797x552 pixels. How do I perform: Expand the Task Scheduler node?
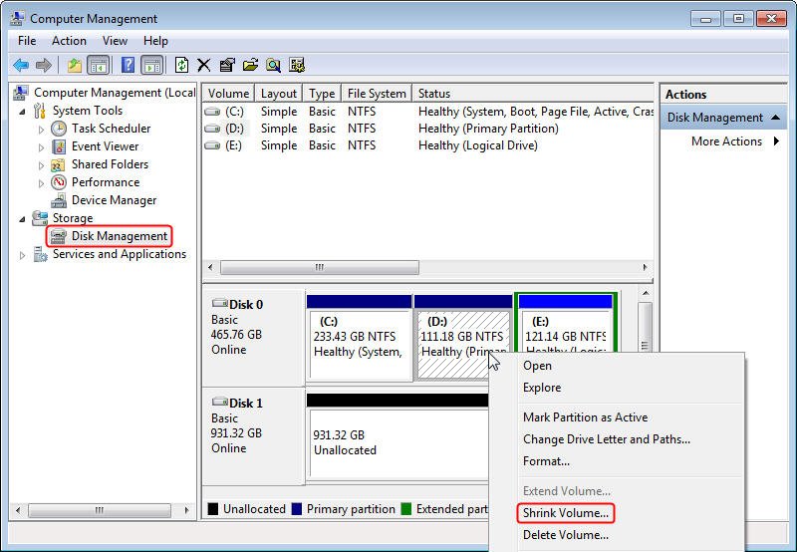tap(41, 130)
